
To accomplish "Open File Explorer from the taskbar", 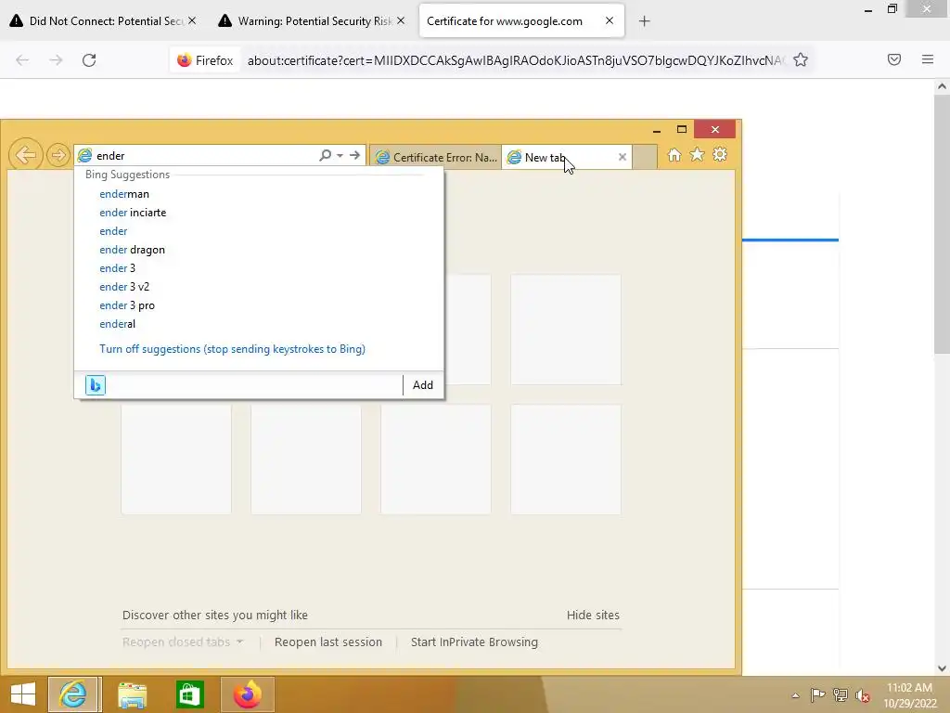I will pyautogui.click(x=132, y=694).
